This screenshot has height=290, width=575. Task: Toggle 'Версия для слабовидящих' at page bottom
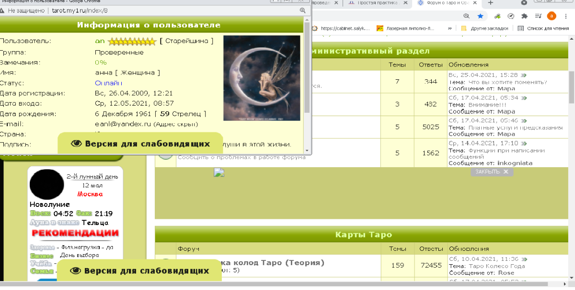[x=140, y=271]
